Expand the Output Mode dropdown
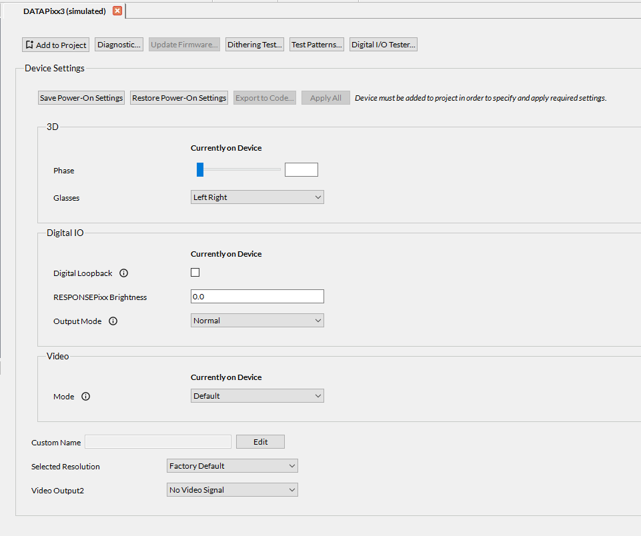This screenshot has width=641, height=536. click(257, 321)
